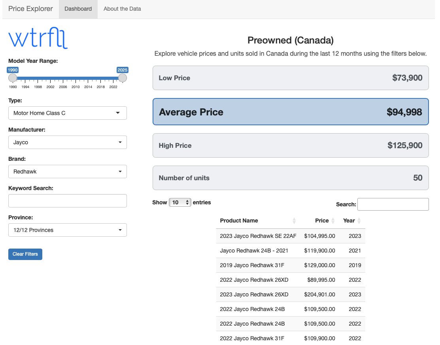440x345 pixels.
Task: Open the Brand dropdown showing Redhawk
Action: [x=67, y=172]
